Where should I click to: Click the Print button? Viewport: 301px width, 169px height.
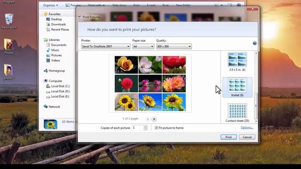(229, 137)
